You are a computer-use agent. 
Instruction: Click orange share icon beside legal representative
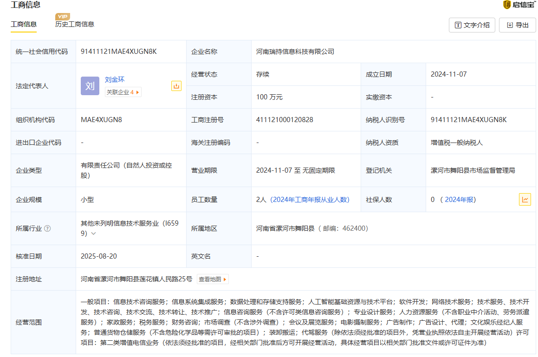(x=176, y=86)
